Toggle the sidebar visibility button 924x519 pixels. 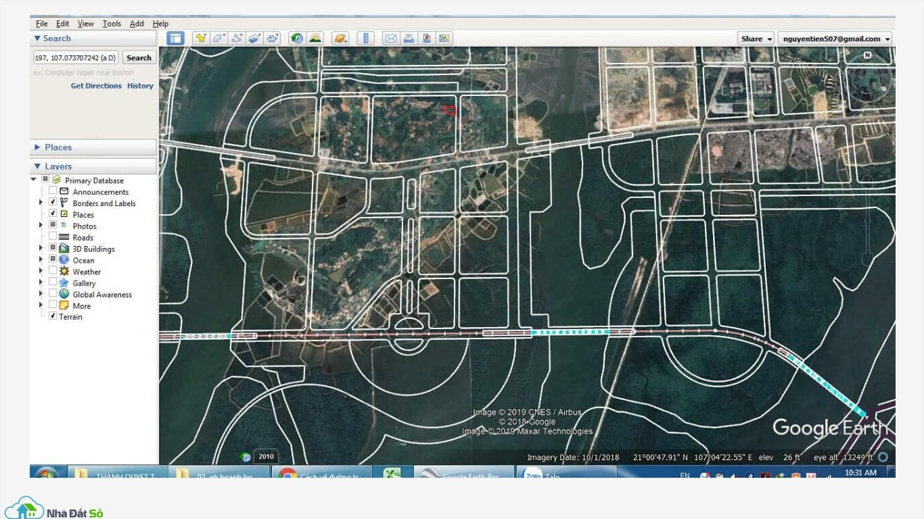pyautogui.click(x=175, y=39)
